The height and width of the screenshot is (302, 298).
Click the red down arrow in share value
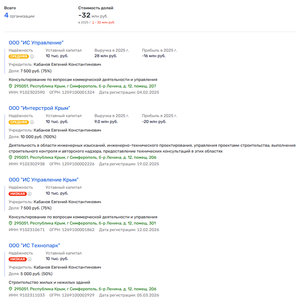(93, 22)
